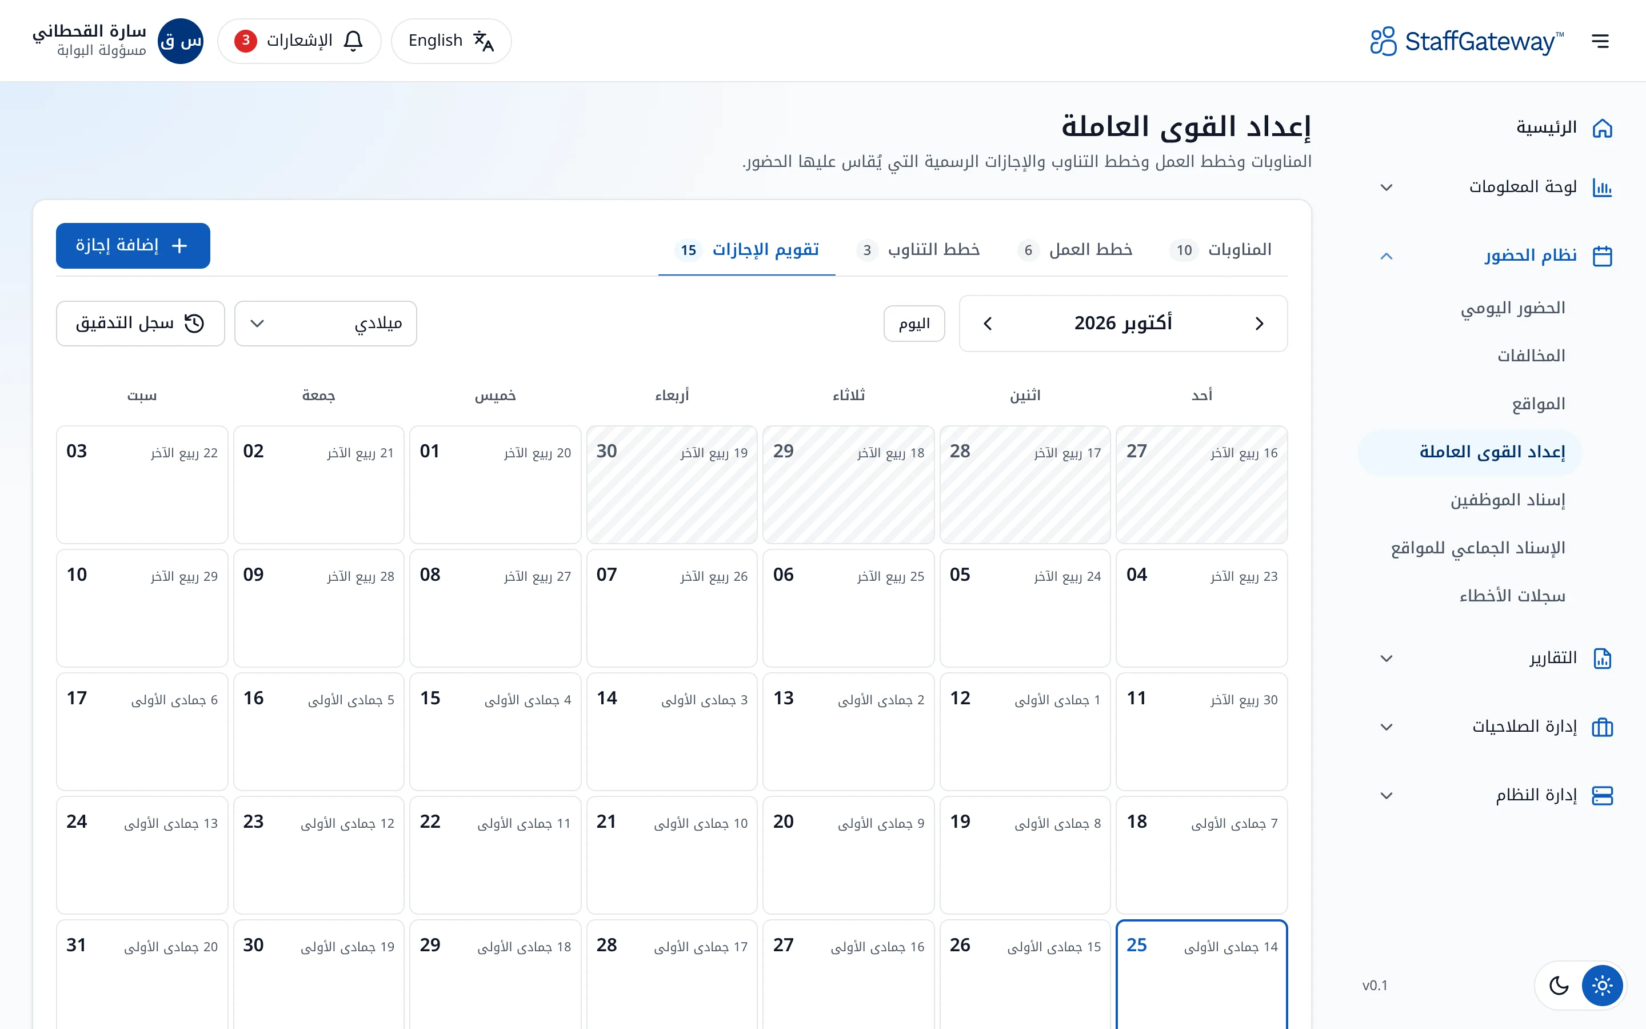Expand إدارة النظام chevron

point(1386,796)
